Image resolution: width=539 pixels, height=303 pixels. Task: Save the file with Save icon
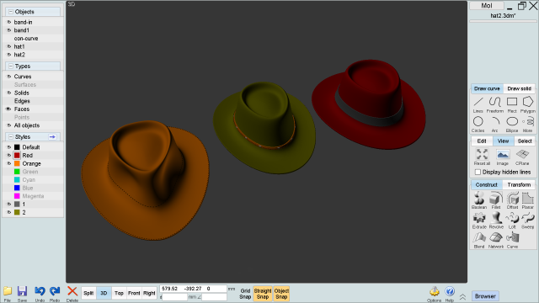(23, 294)
